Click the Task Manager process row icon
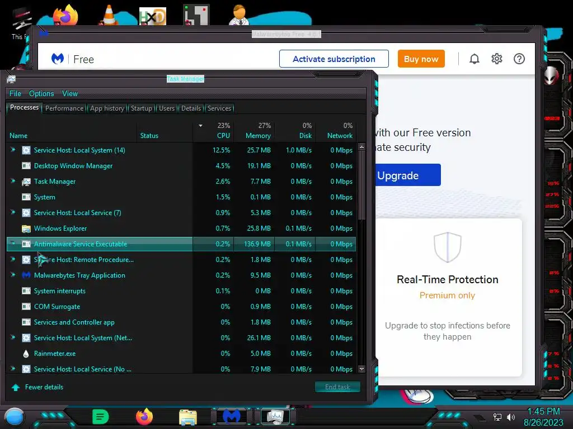 pos(26,182)
